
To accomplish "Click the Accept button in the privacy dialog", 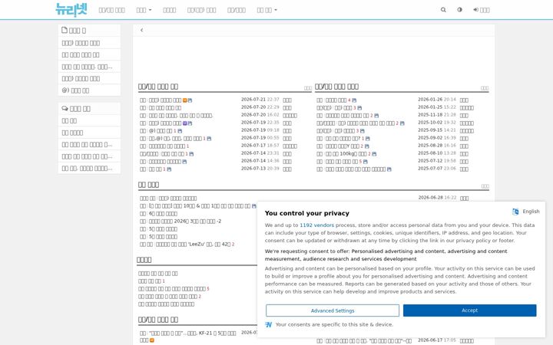I will 470,310.
